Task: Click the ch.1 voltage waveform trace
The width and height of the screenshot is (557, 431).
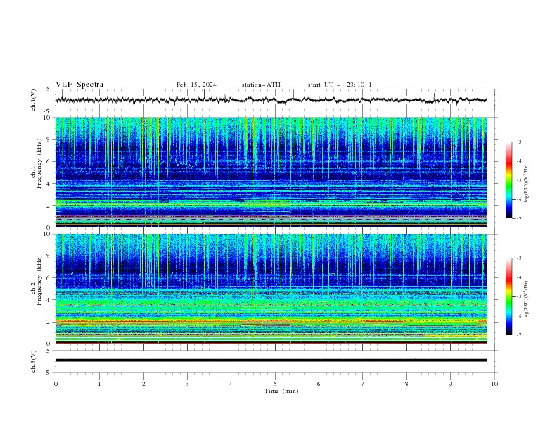Action: [x=271, y=100]
